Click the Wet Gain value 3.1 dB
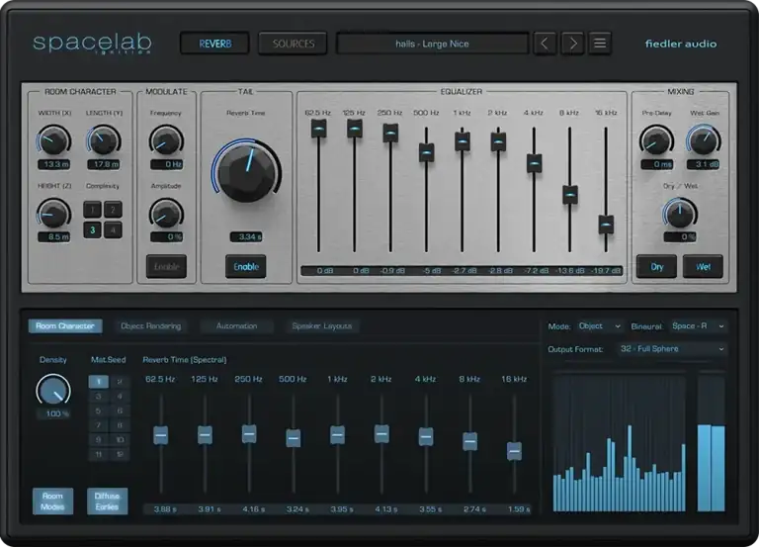This screenshot has width=759, height=547. 704,164
